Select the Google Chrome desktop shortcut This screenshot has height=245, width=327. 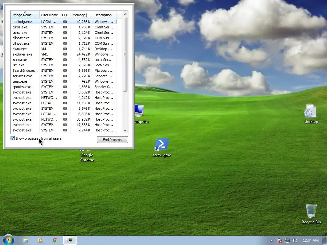[x=87, y=156]
